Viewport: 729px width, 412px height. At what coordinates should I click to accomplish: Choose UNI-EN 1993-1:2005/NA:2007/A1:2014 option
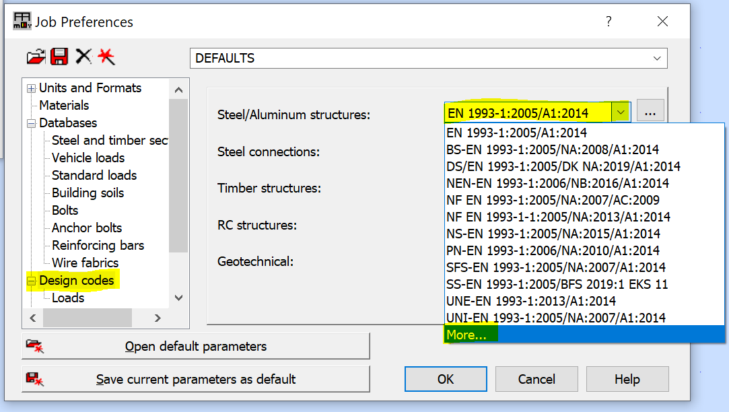(x=584, y=318)
